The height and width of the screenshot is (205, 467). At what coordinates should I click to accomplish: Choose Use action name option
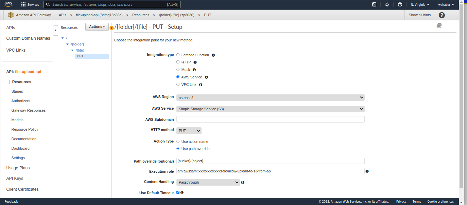pyautogui.click(x=178, y=142)
